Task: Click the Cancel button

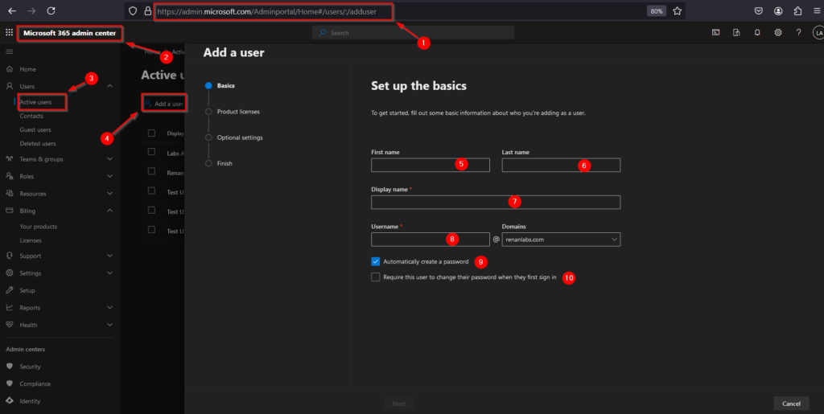Action: pyautogui.click(x=791, y=404)
